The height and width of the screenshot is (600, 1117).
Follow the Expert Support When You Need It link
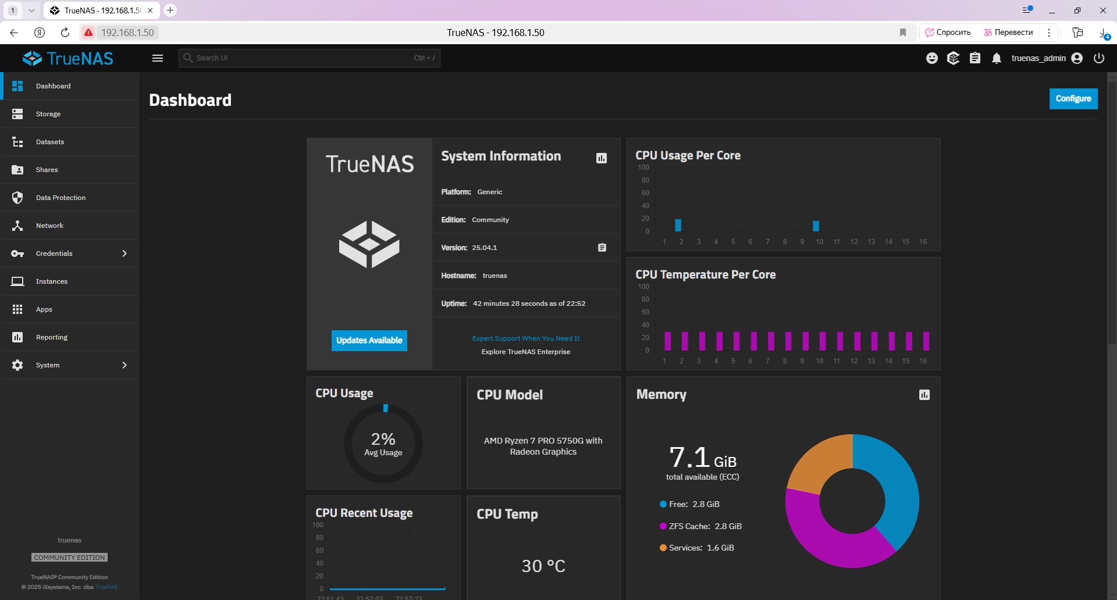click(x=526, y=338)
